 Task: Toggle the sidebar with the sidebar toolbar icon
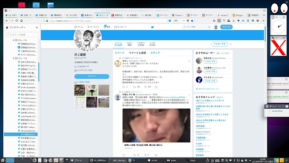[219, 21]
